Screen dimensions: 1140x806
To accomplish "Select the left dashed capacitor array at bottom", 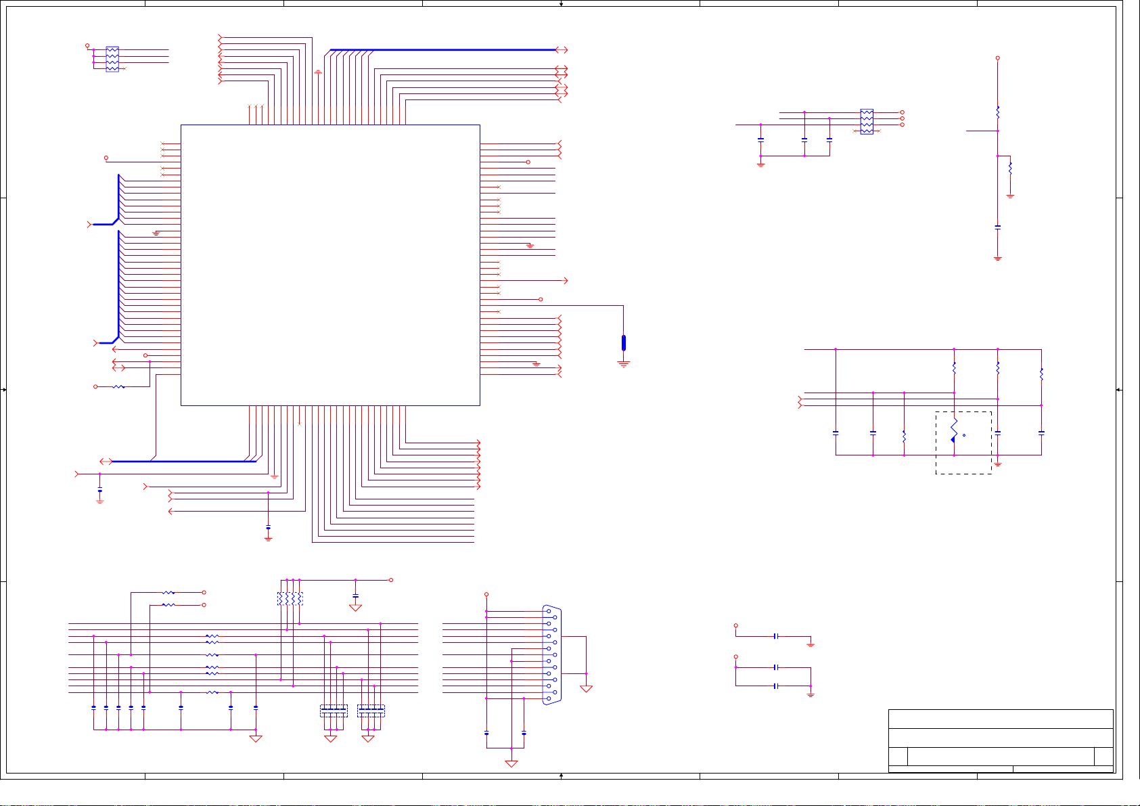I will click(333, 711).
